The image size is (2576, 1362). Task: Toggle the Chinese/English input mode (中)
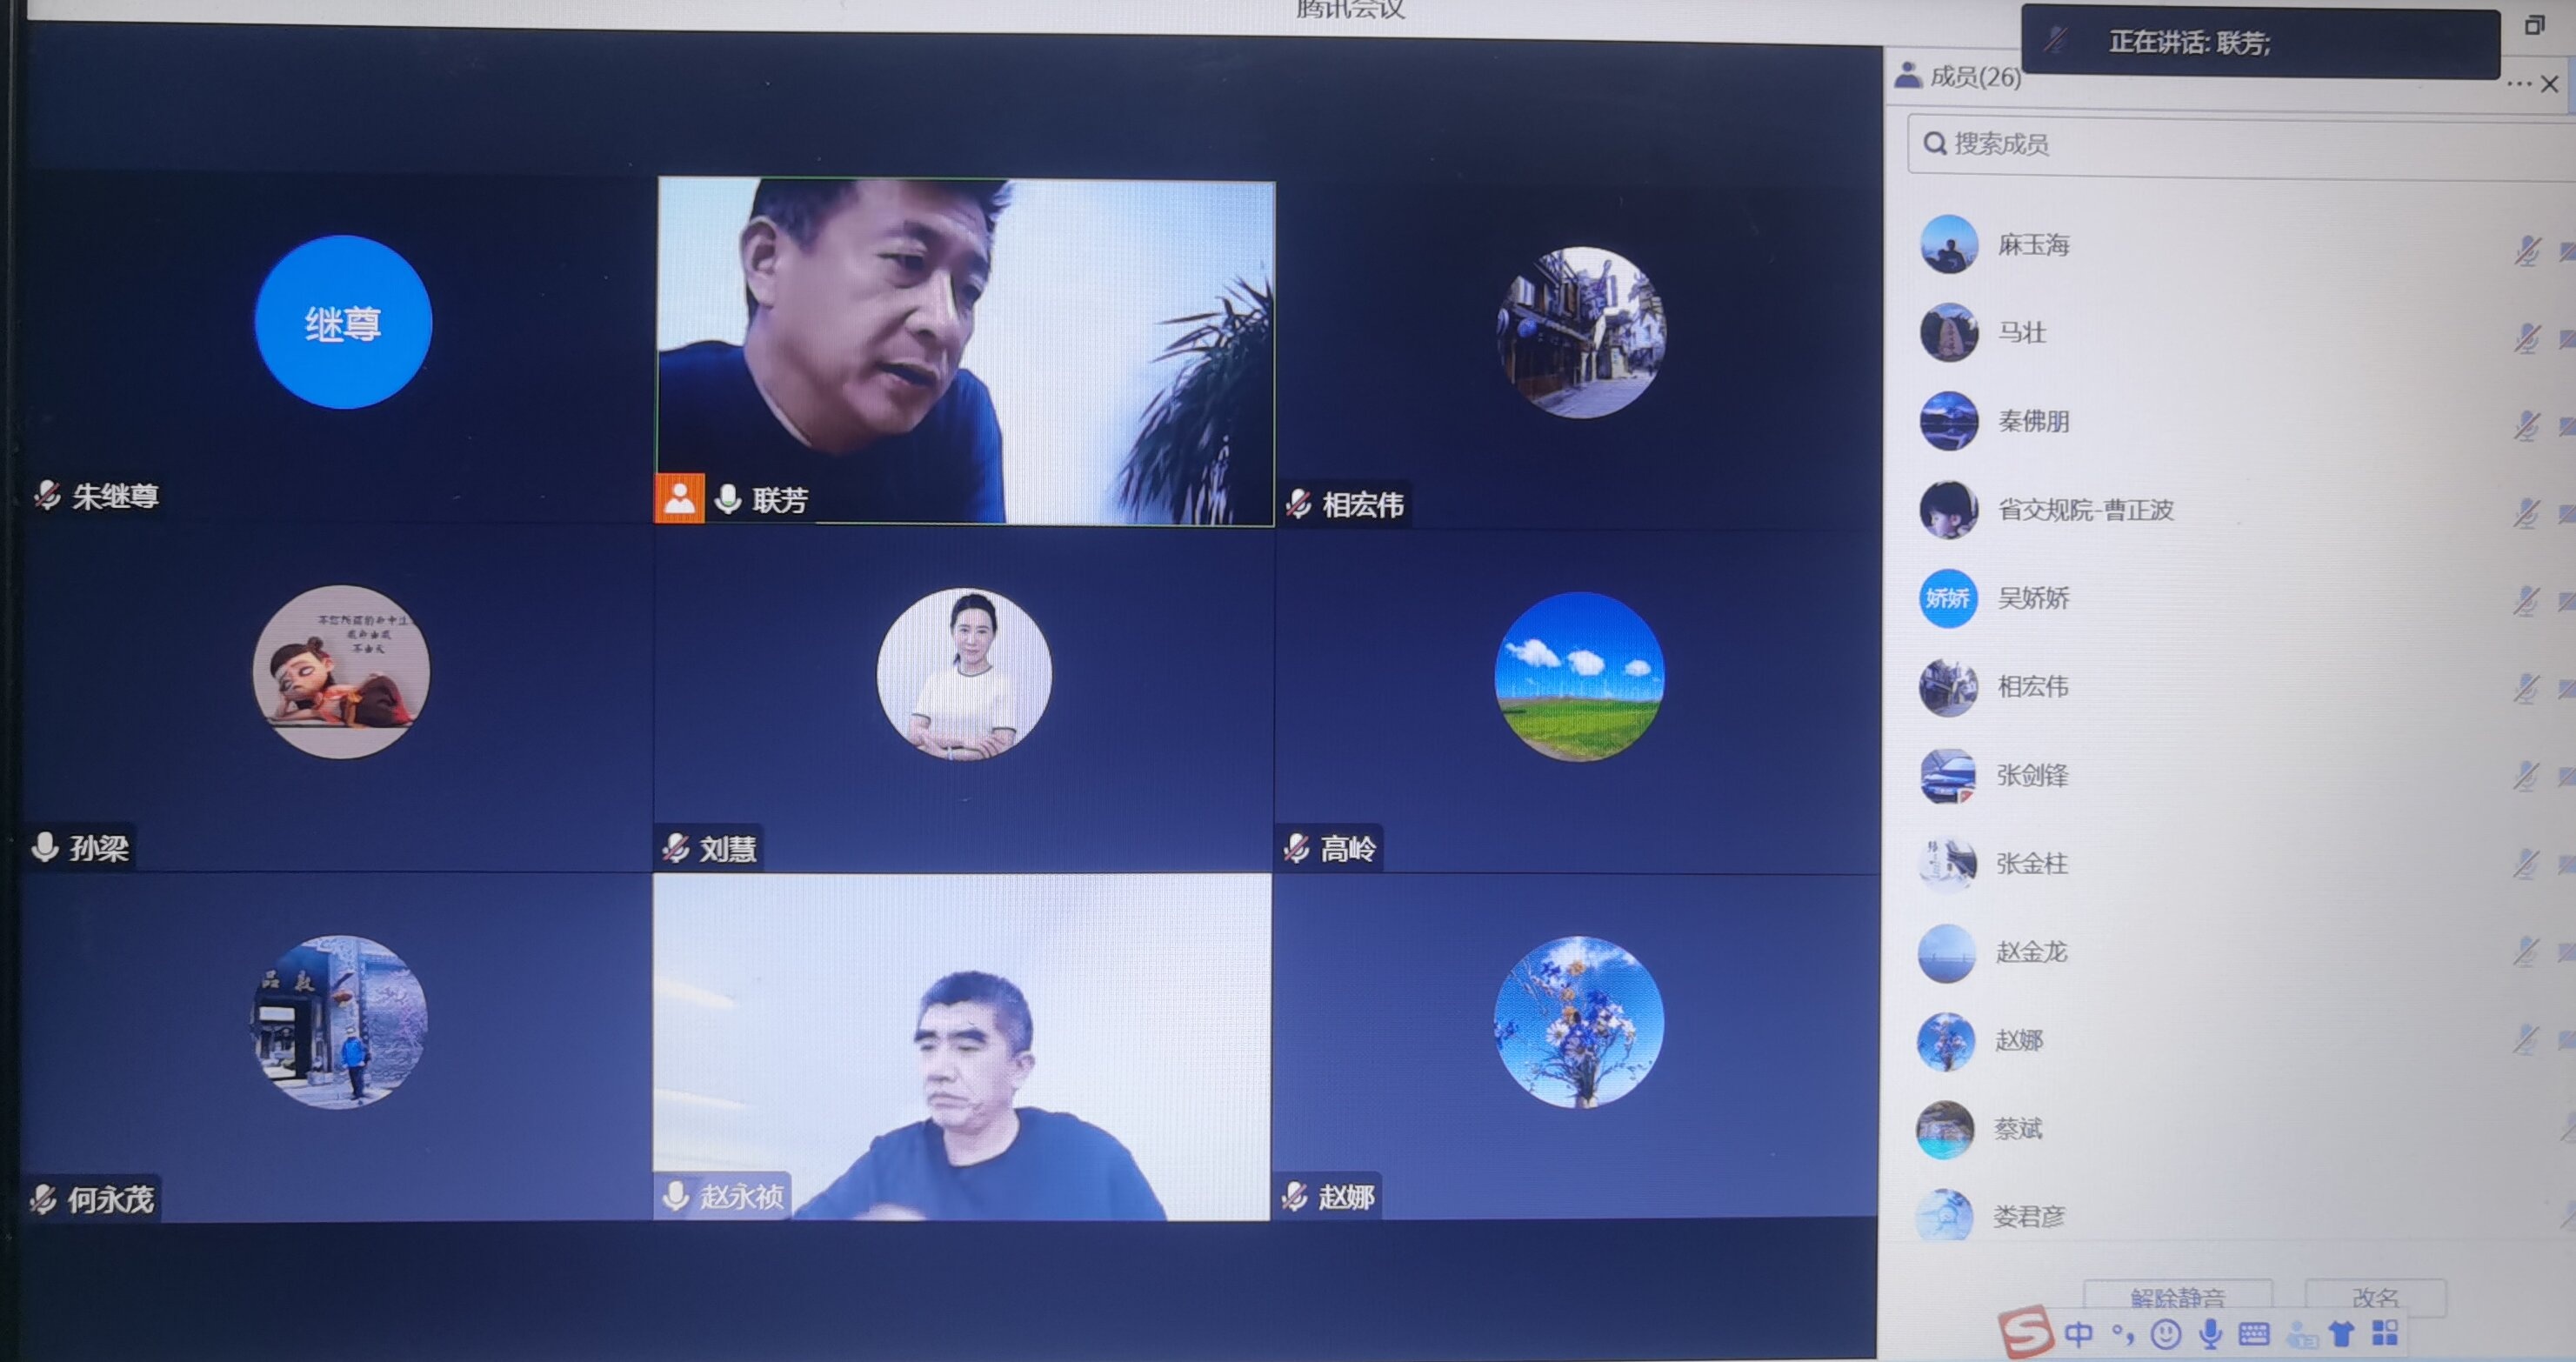(x=2079, y=1334)
